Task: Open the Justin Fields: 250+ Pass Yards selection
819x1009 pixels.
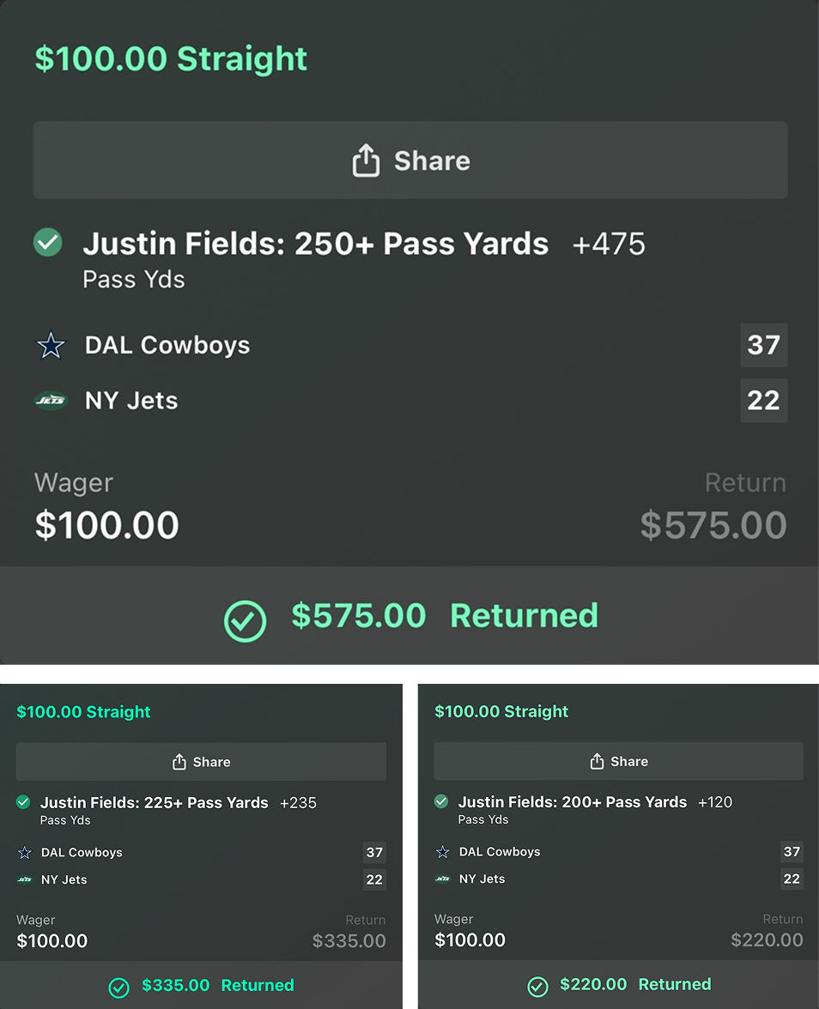Action: pos(315,245)
